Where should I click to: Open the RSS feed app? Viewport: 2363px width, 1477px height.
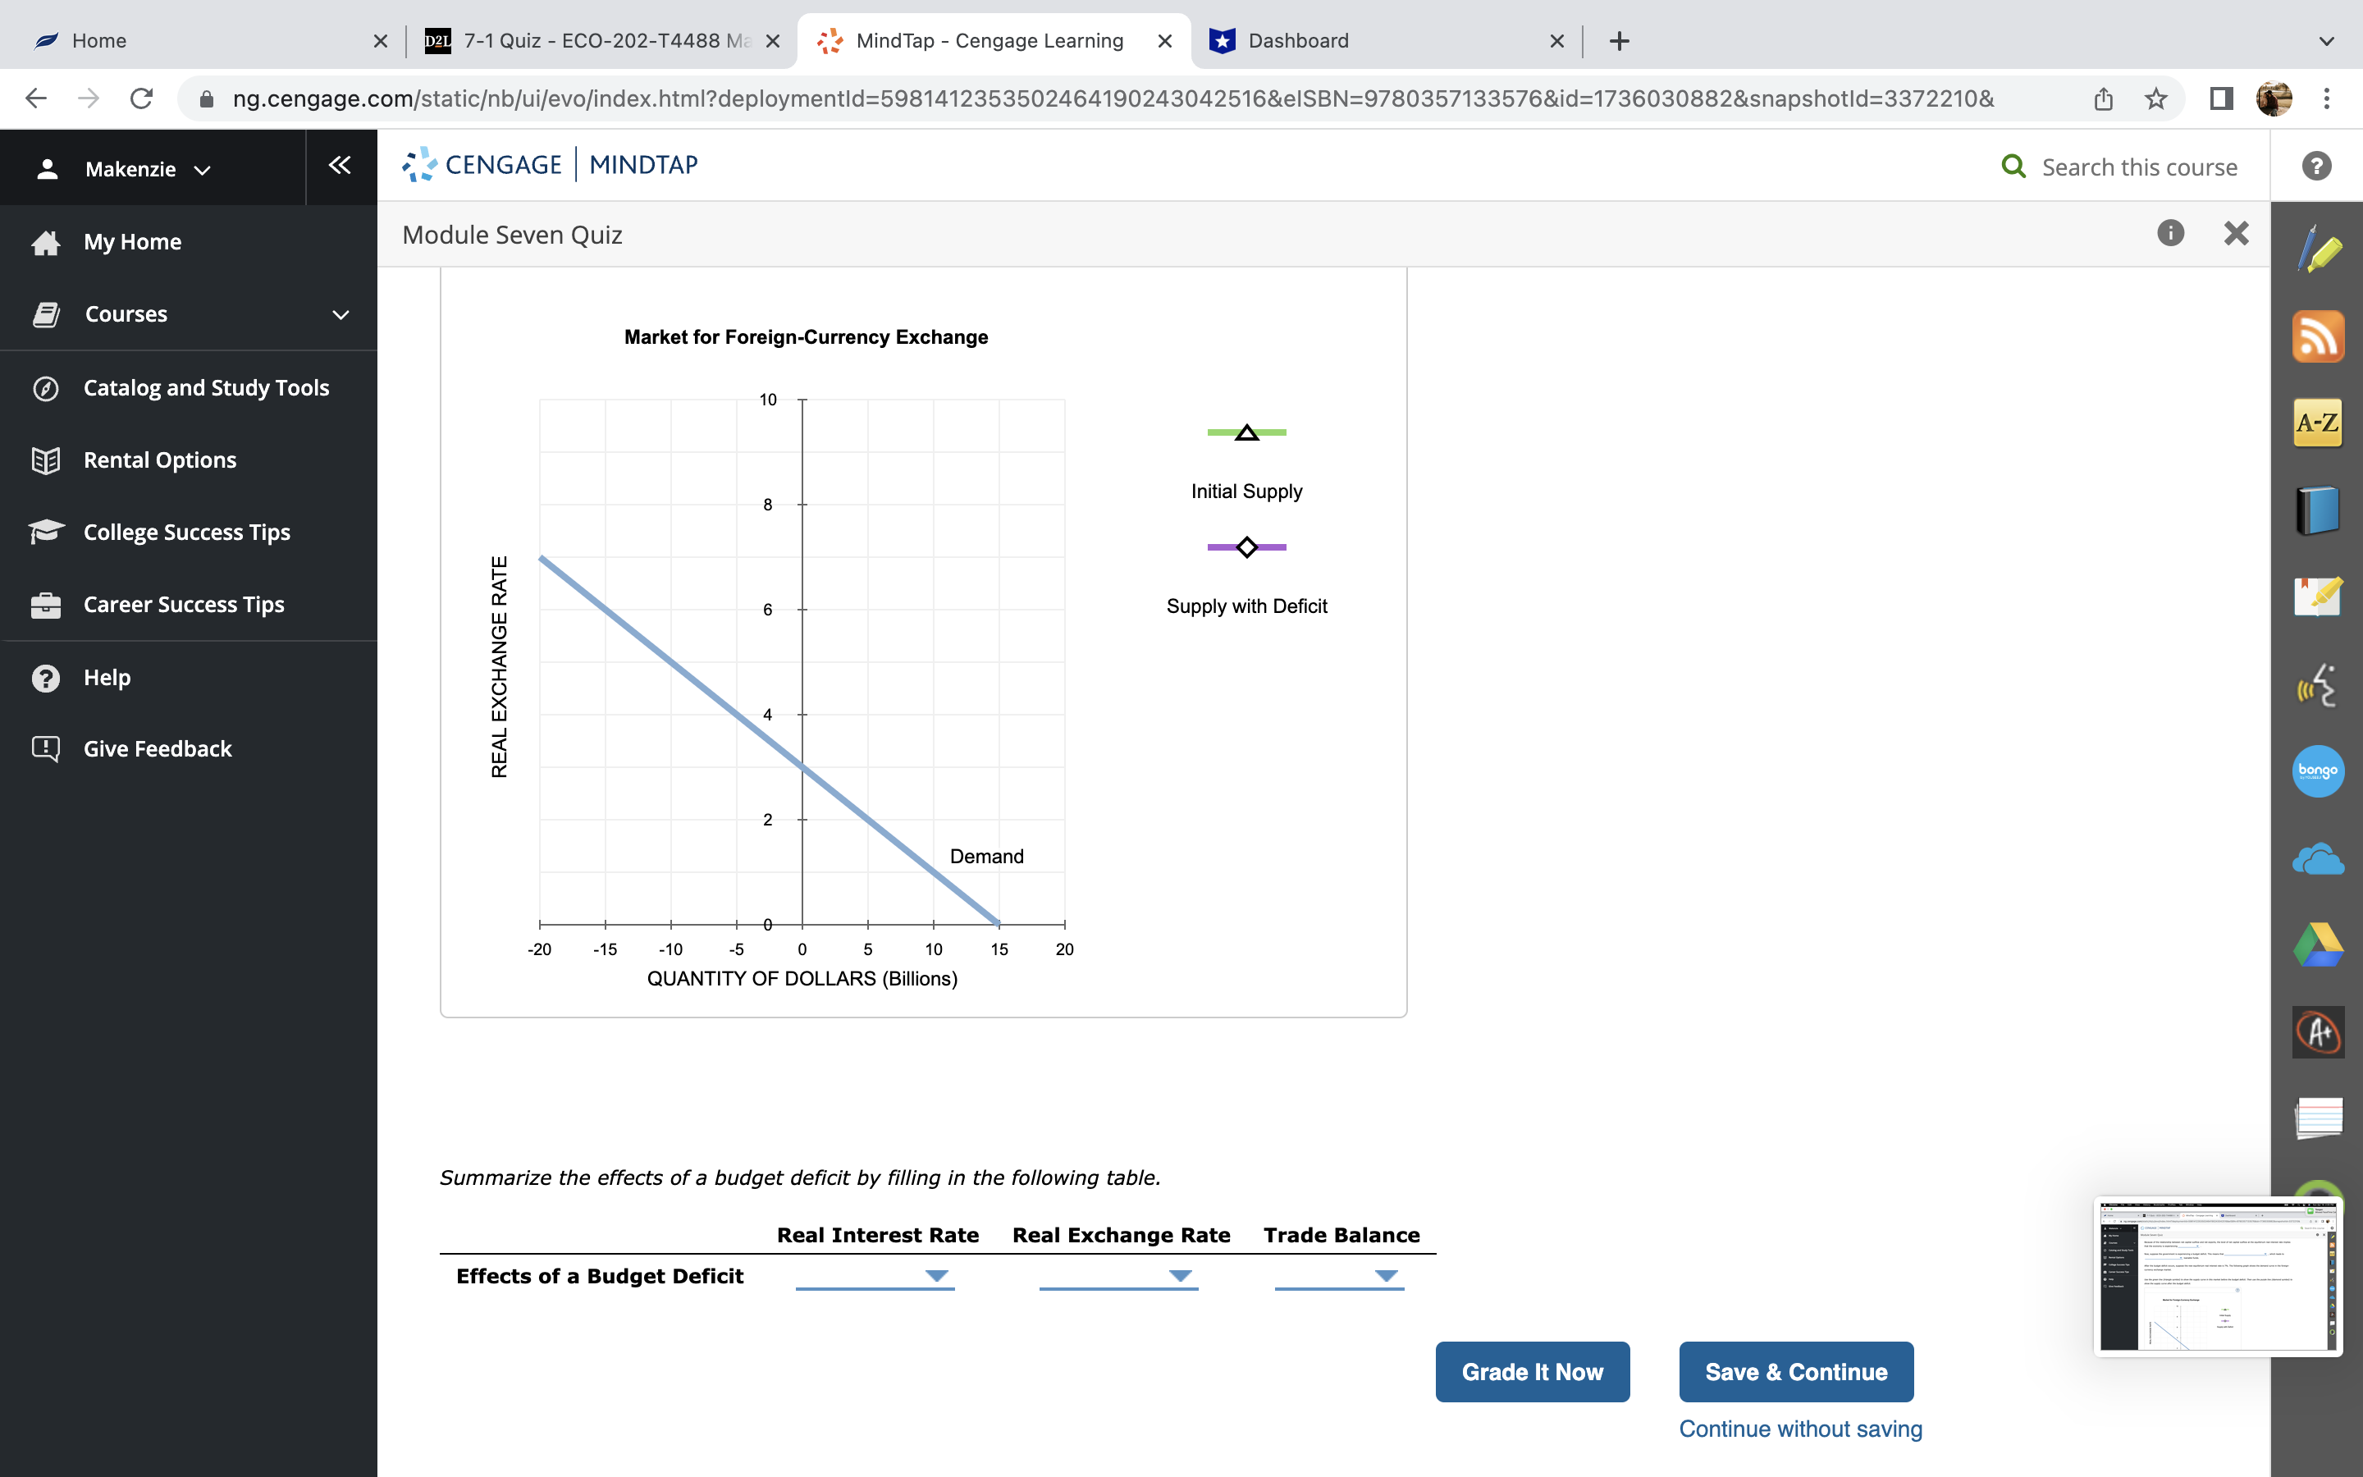[2319, 336]
